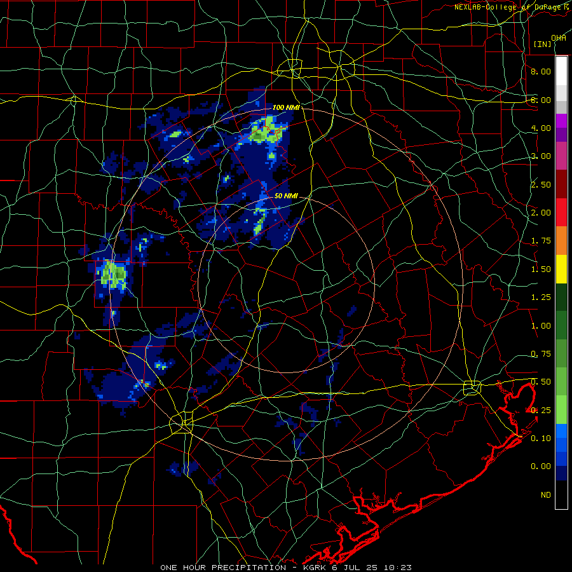
Task: Click the ONE HOUR PRECIPITATION title text
Action: coord(223,568)
